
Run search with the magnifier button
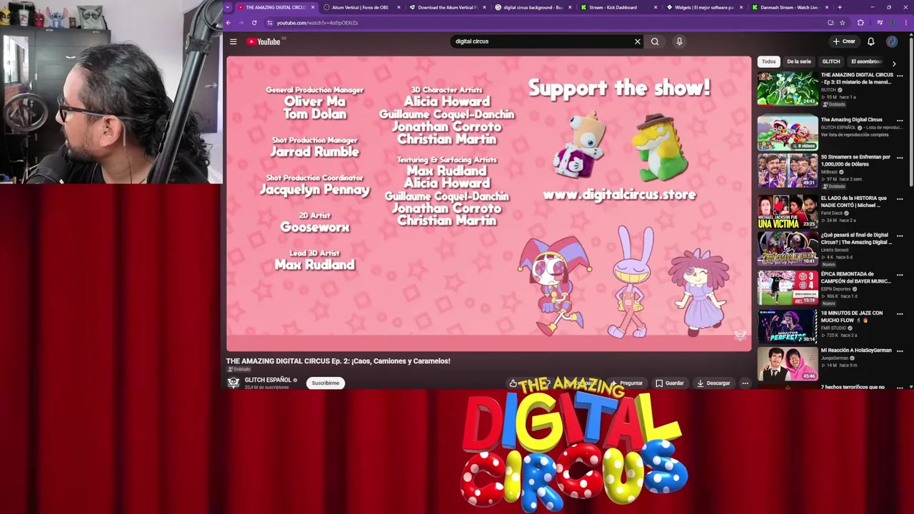tap(655, 41)
